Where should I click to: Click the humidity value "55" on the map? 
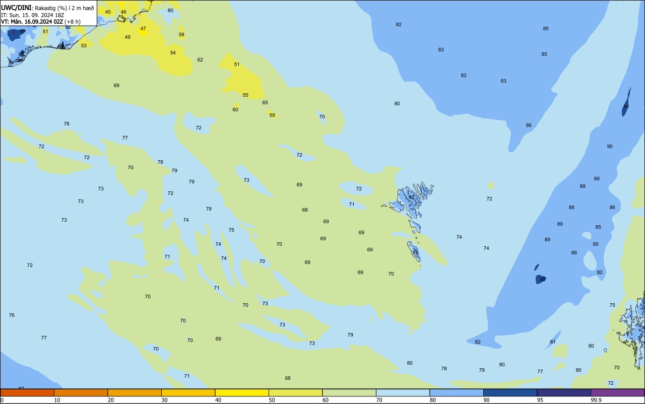(x=245, y=95)
